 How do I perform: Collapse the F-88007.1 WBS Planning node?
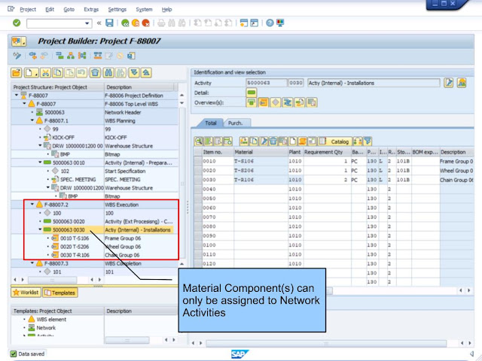click(x=32, y=120)
